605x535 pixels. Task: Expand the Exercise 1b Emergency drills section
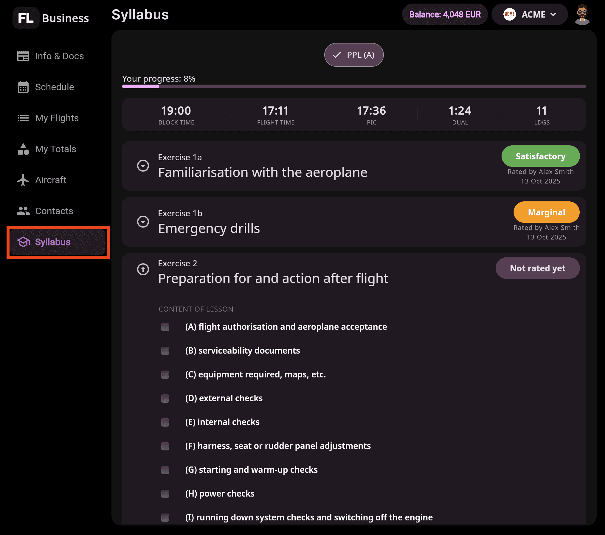(143, 222)
